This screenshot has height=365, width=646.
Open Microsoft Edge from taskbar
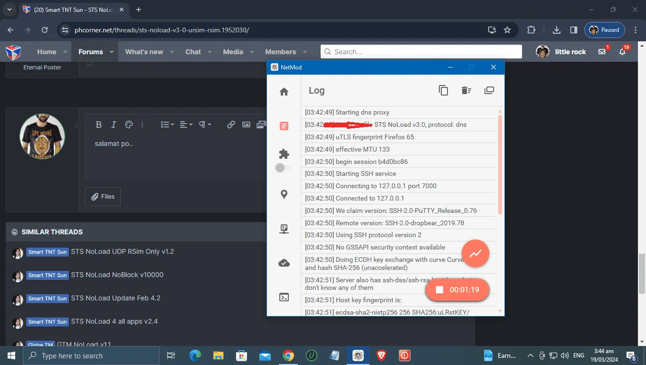point(195,355)
